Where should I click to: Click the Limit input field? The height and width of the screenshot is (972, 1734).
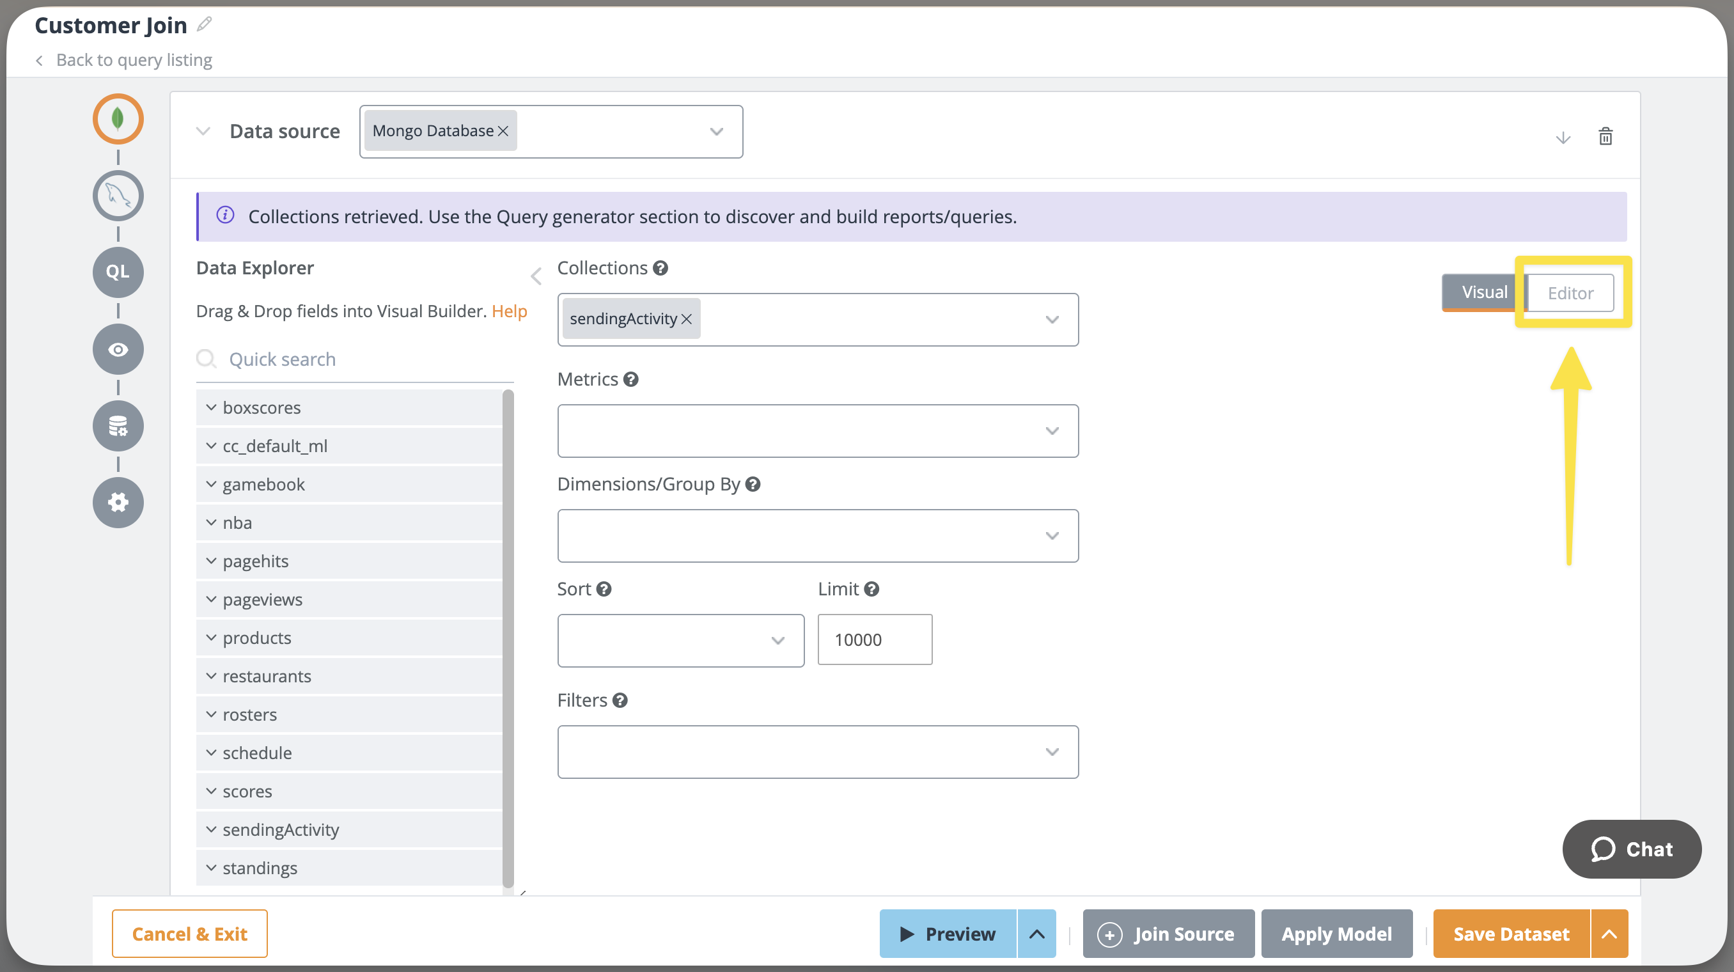point(875,639)
